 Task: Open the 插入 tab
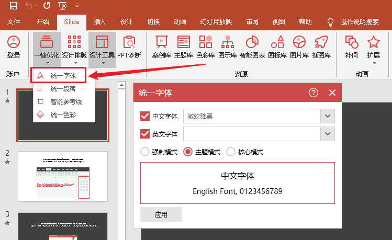click(100, 22)
